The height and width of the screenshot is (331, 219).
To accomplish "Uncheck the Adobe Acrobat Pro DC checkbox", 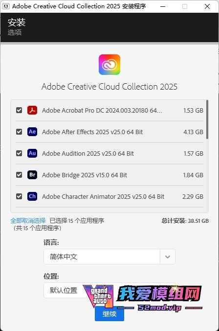I will point(19,110).
